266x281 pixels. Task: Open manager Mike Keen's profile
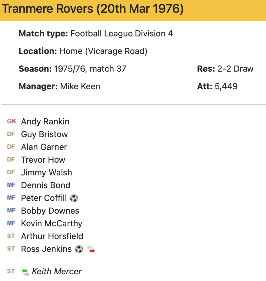(x=80, y=86)
